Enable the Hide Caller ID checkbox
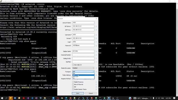 coord(73,65)
